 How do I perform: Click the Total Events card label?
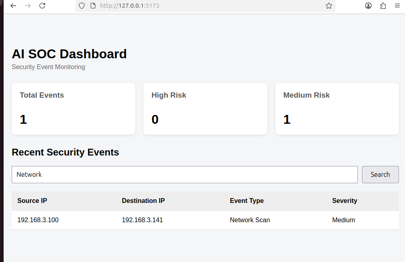click(x=42, y=95)
